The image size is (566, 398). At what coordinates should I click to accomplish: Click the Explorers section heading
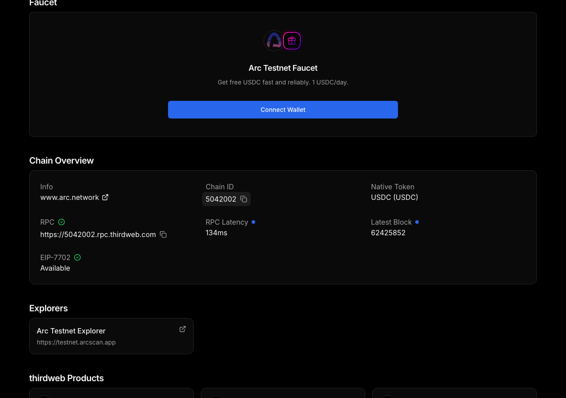[49, 308]
